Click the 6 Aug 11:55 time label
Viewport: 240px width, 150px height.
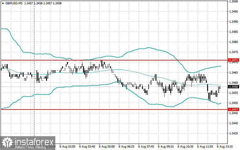pos(205,147)
